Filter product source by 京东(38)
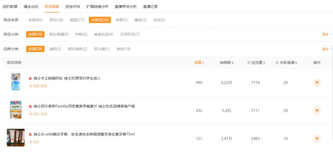 click(56, 20)
